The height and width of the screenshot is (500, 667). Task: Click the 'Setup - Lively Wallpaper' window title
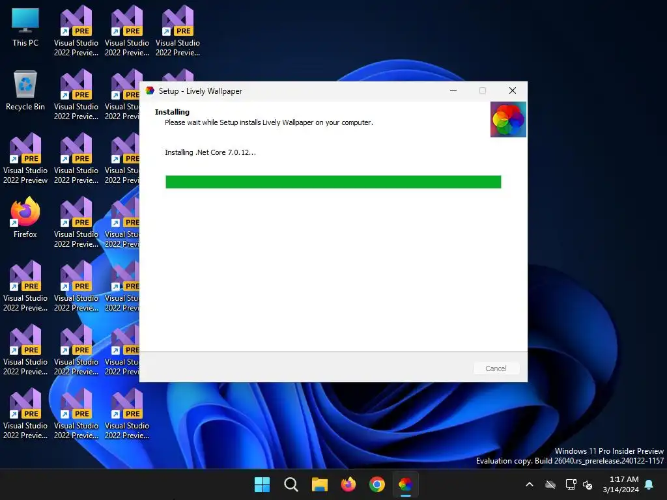[201, 91]
